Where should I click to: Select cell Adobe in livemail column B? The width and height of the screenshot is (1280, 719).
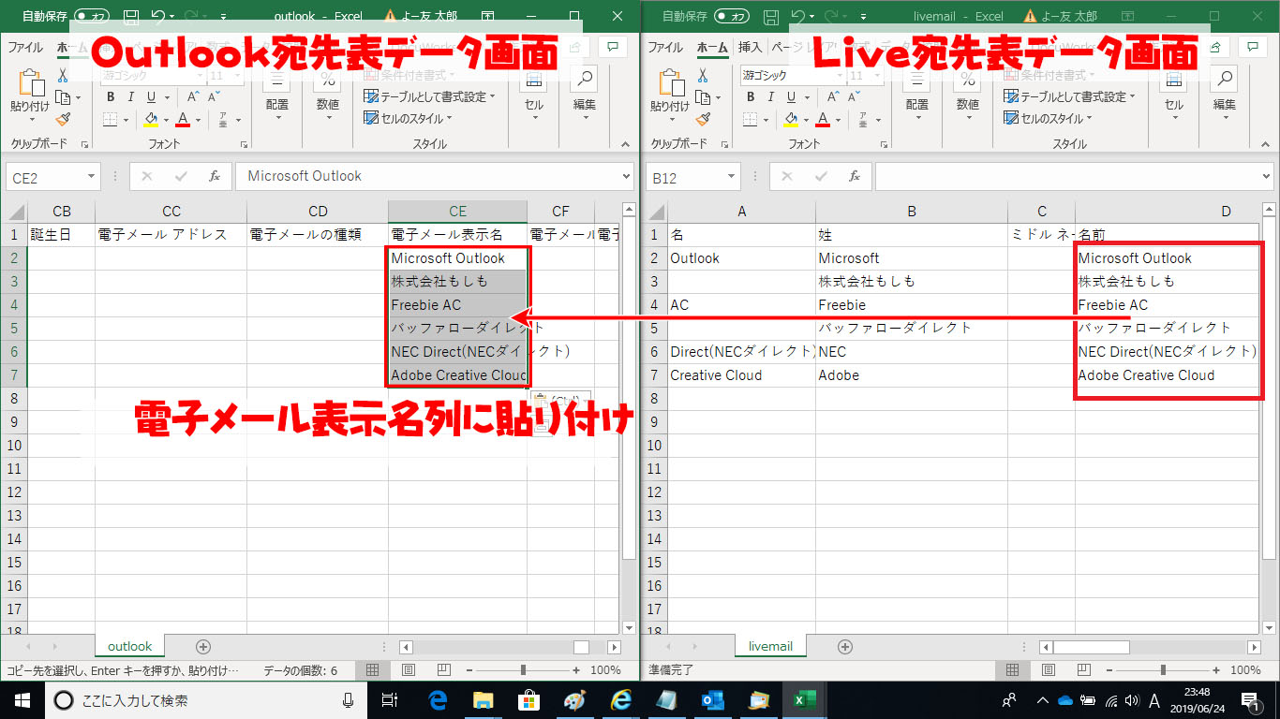click(912, 375)
